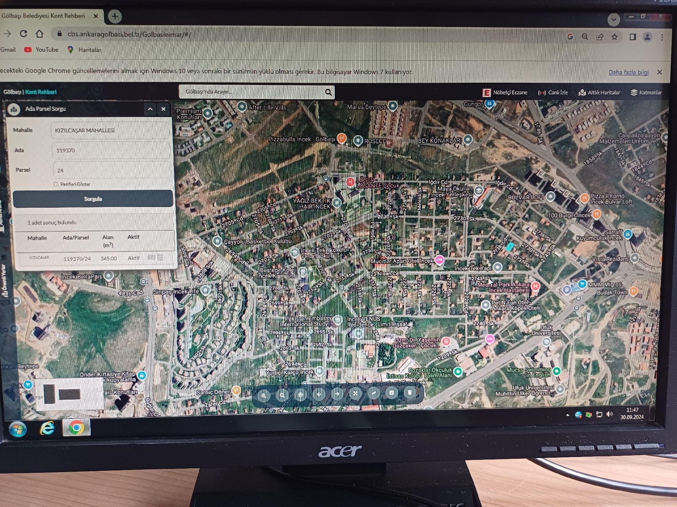Go to previous map view arrow
The width and height of the screenshot is (677, 507).
click(x=319, y=394)
